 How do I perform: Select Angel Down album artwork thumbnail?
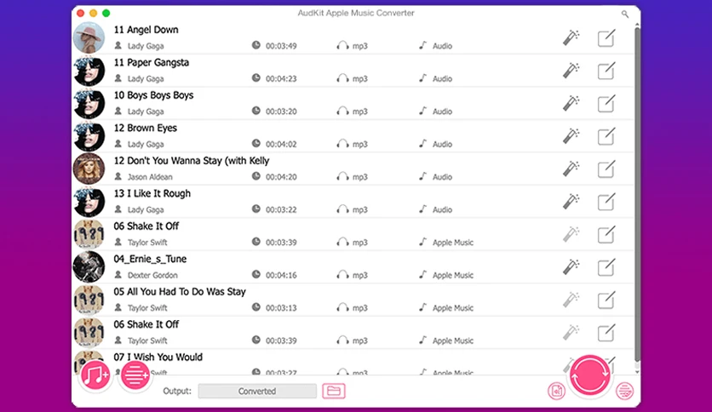(x=89, y=37)
